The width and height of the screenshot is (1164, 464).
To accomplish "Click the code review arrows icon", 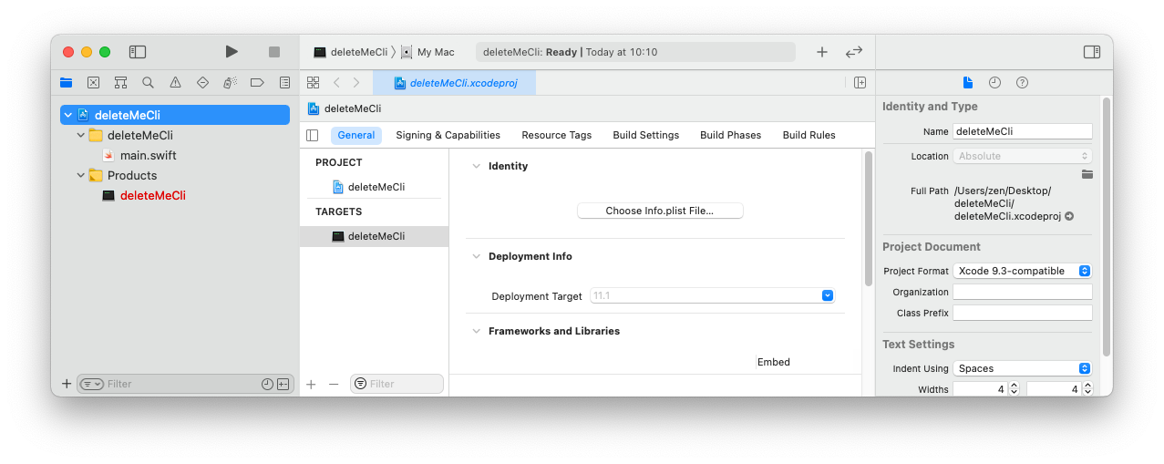I will point(854,52).
